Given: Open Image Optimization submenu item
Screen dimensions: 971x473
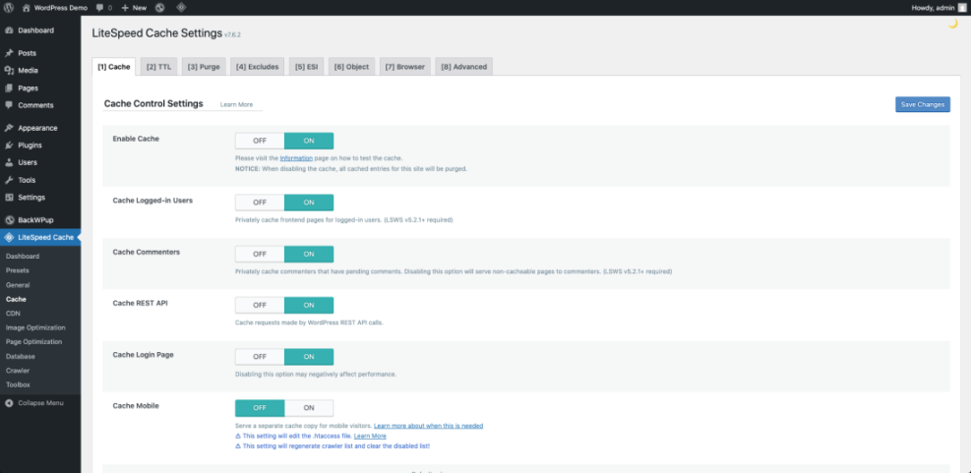Looking at the screenshot, I should 35,327.
